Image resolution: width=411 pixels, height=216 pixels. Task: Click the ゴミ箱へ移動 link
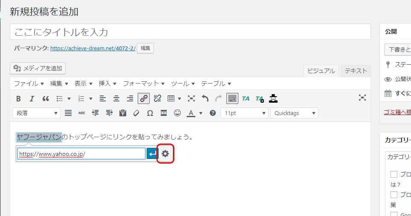[397, 112]
